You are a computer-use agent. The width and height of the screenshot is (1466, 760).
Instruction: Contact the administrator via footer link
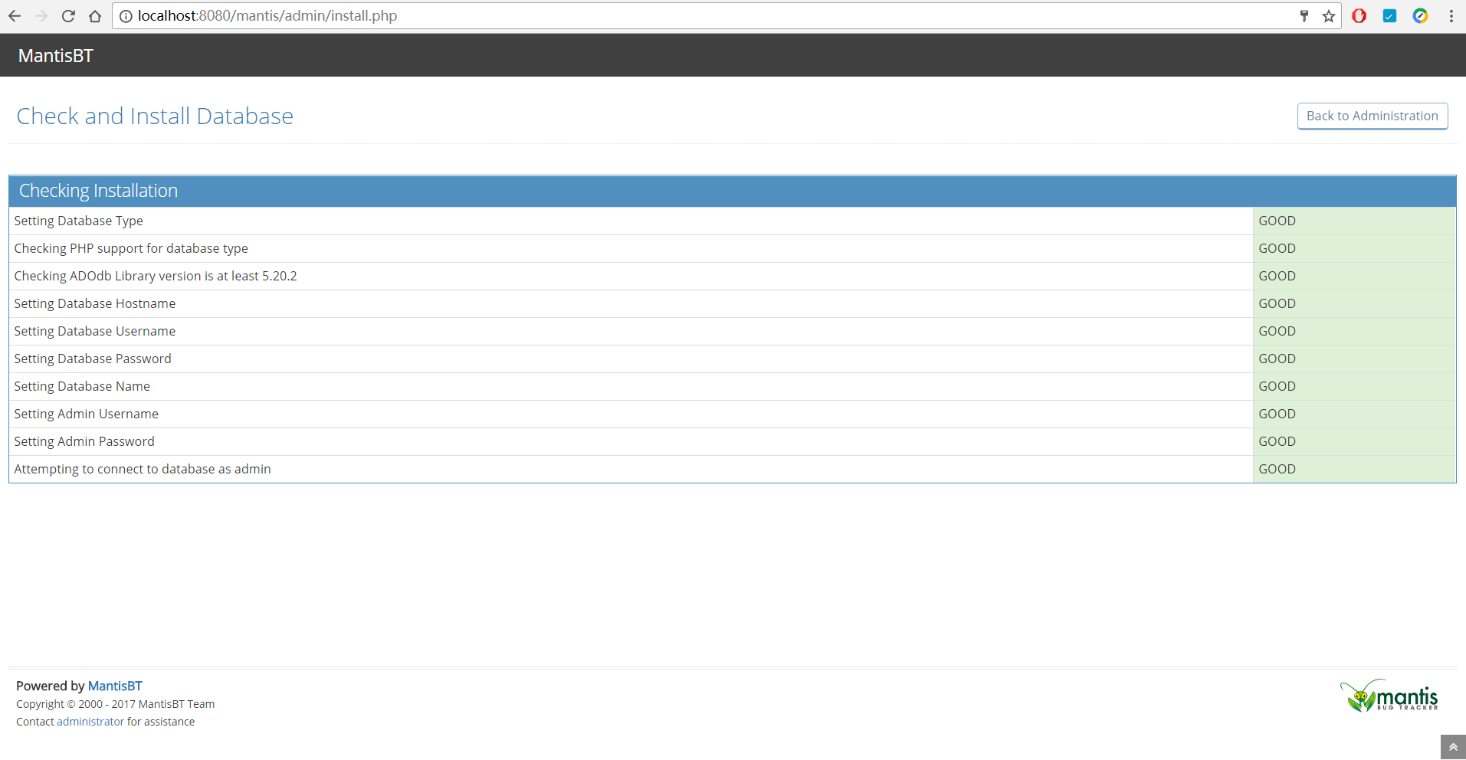tap(90, 722)
